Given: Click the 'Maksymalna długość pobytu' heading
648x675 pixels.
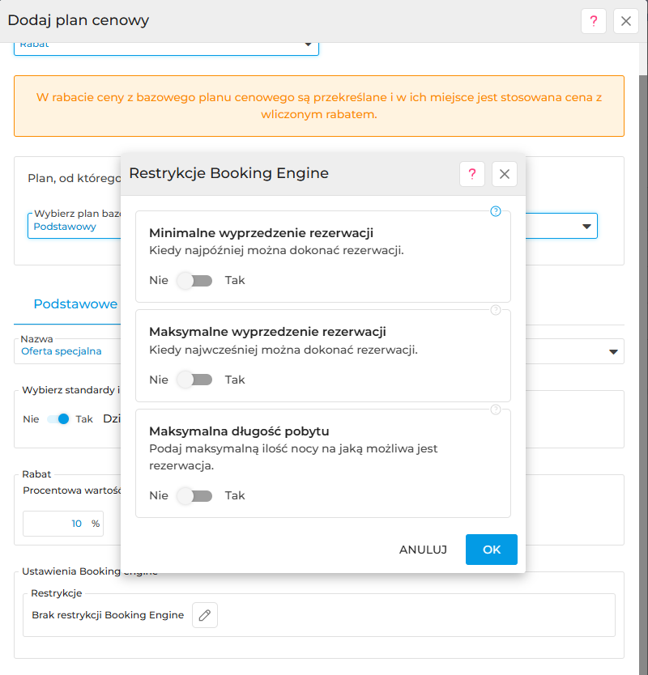Looking at the screenshot, I should [x=239, y=431].
